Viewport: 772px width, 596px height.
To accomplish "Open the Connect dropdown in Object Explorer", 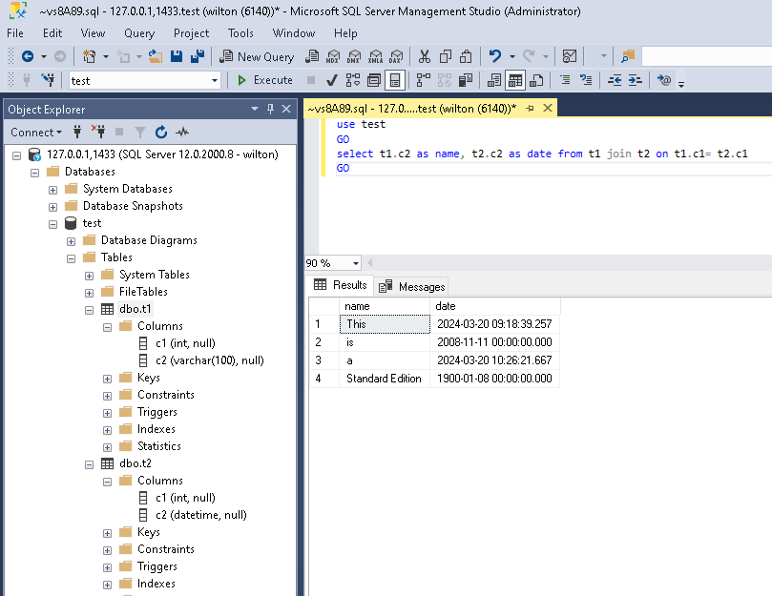I will [x=36, y=133].
